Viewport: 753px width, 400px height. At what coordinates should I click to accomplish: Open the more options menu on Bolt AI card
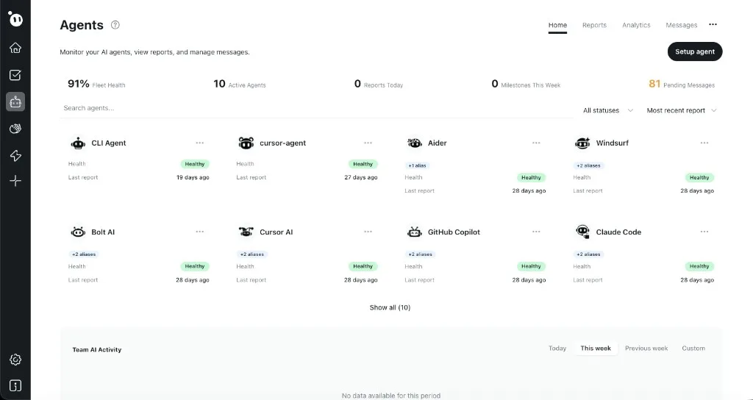pyautogui.click(x=200, y=232)
